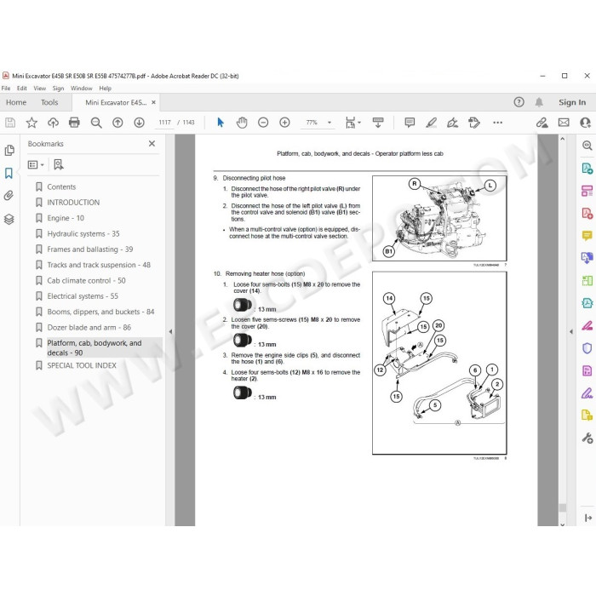Screen dimensions: 596x596
Task: Show page thumbnails panel
Action: pyautogui.click(x=9, y=150)
